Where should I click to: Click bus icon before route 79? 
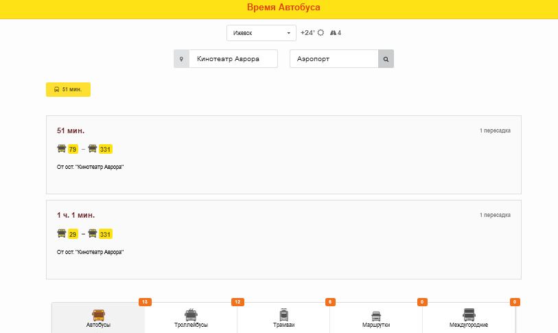62,149
